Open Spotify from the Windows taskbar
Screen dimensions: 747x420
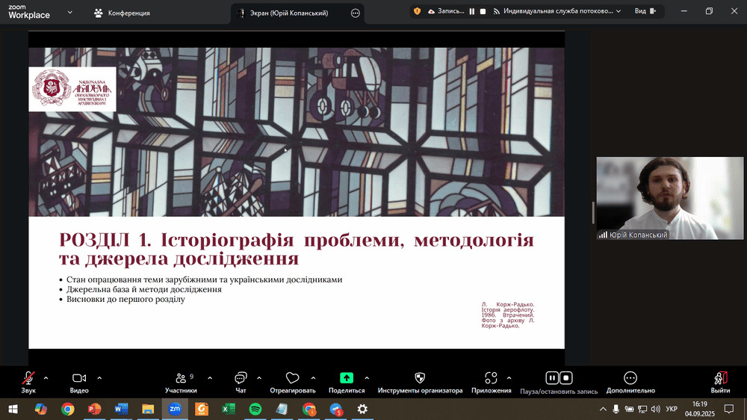255,409
